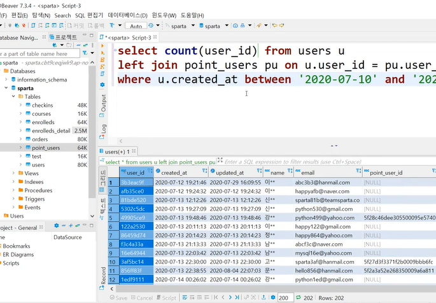Image resolution: width=436 pixels, height=303 pixels.
Task: Click the Auto commit mode button
Action: point(136,26)
